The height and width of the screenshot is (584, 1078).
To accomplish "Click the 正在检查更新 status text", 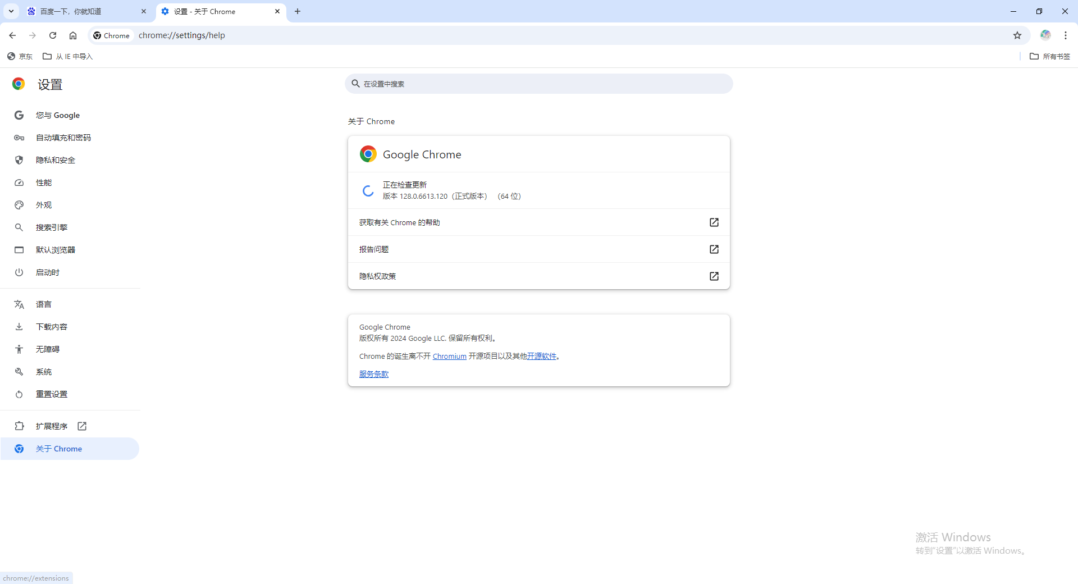I will click(x=405, y=185).
